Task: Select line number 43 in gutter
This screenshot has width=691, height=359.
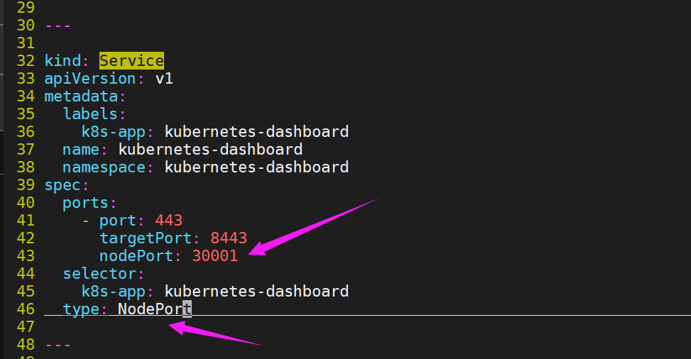Action: pos(26,256)
